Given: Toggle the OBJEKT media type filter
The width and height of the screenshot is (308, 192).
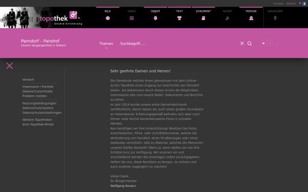Looking at the screenshot, I should pos(156,15).
